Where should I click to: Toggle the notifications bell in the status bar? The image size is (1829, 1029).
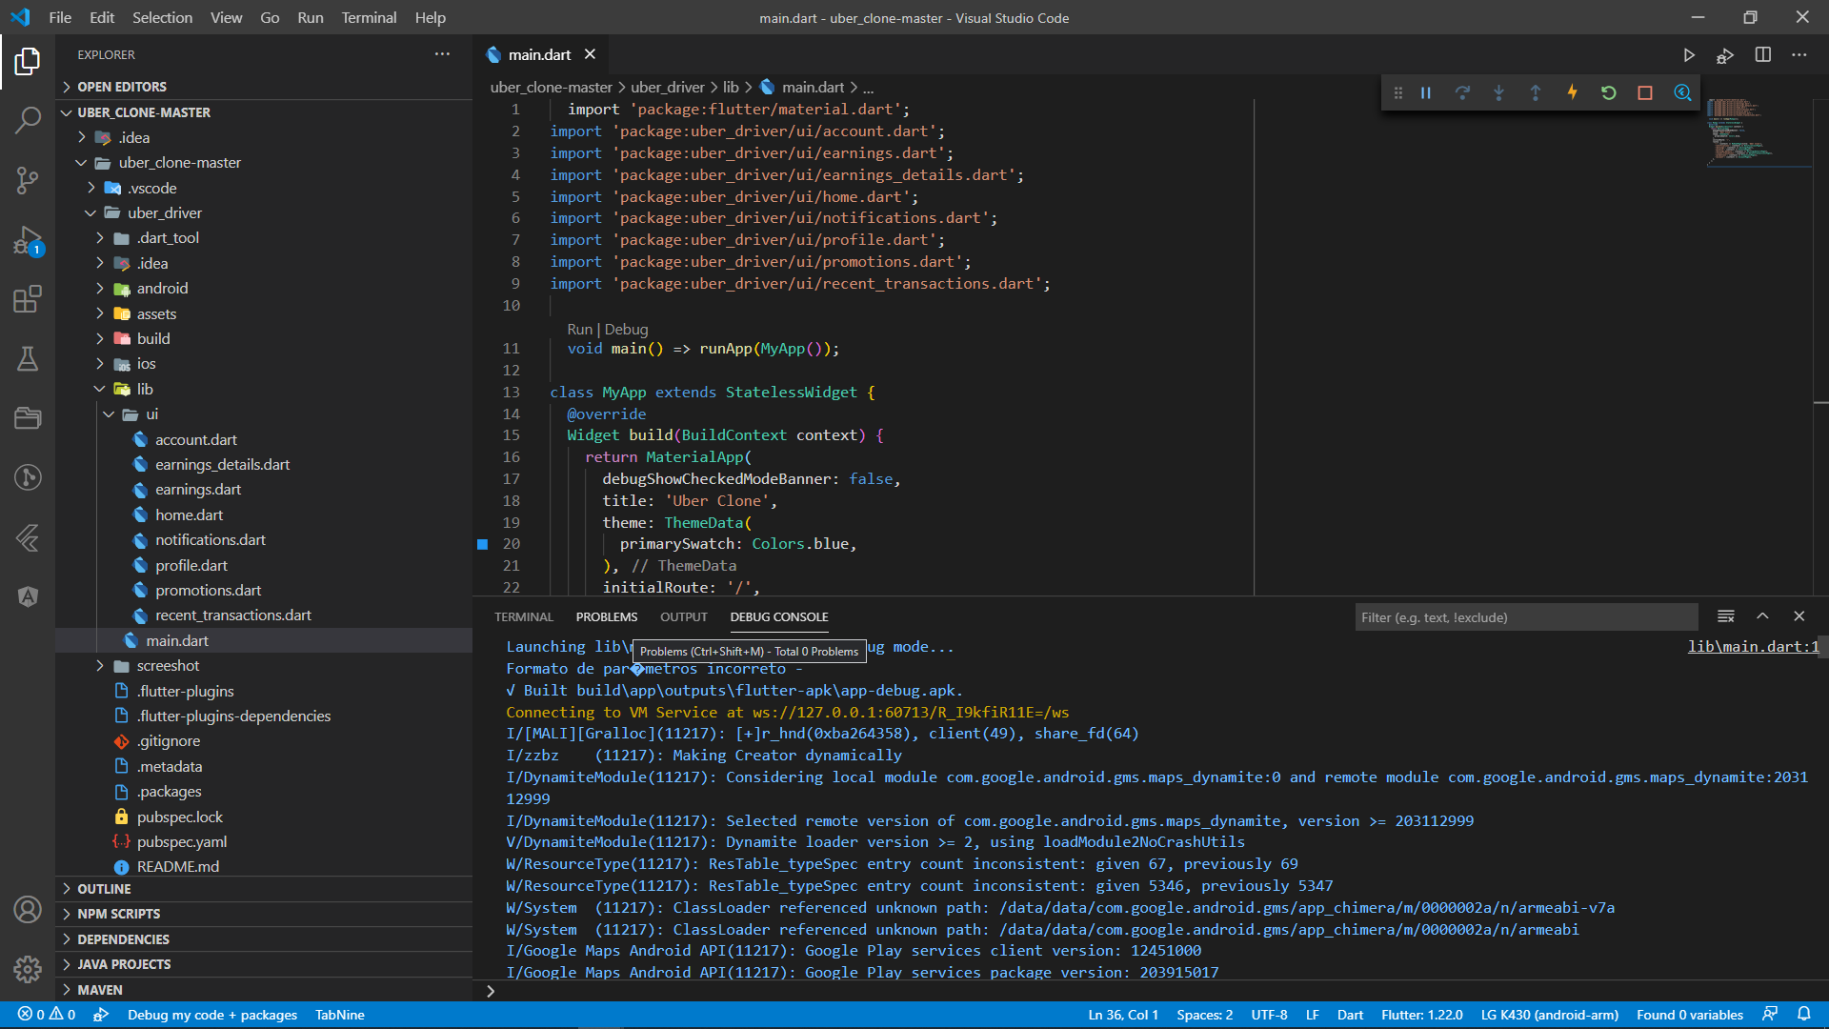pos(1806,1015)
